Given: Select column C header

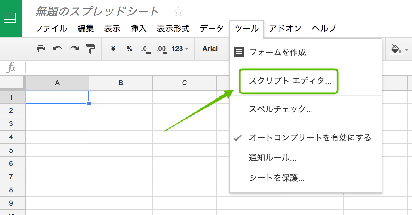Looking at the screenshot, I should tap(185, 83).
